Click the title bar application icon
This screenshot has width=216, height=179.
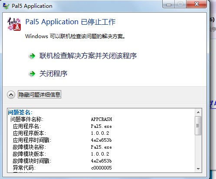(6, 6)
